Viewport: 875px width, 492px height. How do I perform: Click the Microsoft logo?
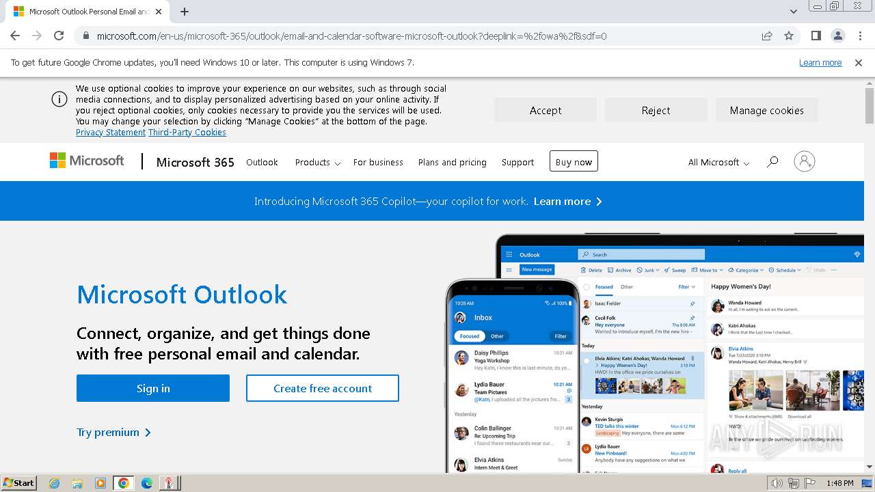87,161
